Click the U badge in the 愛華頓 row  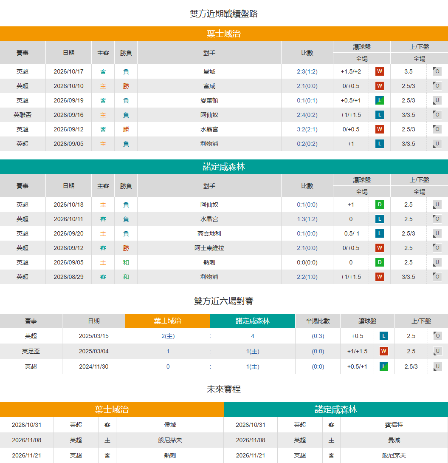(x=437, y=100)
